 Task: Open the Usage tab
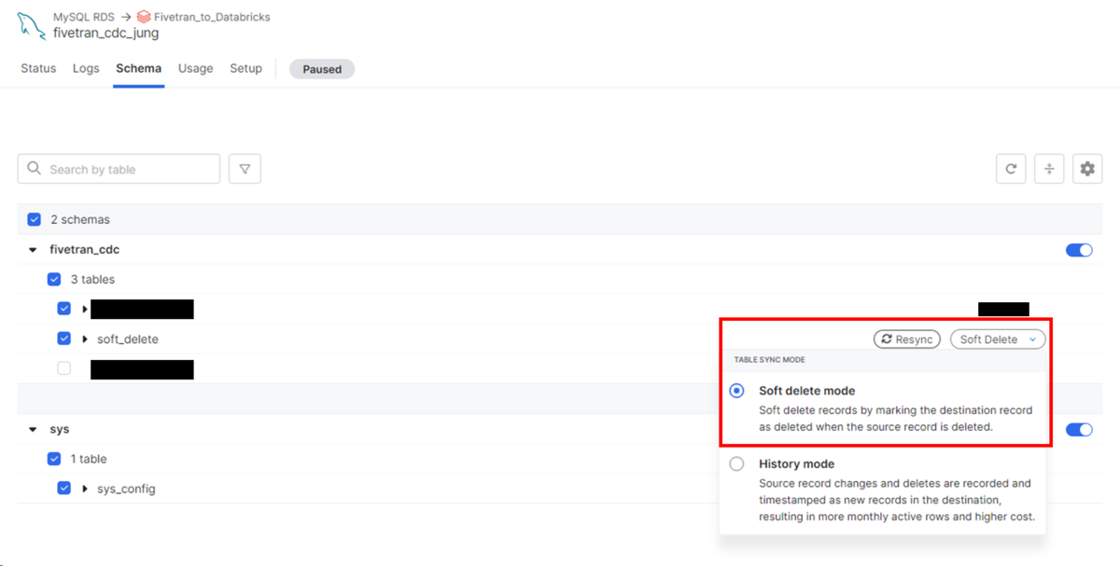[195, 68]
